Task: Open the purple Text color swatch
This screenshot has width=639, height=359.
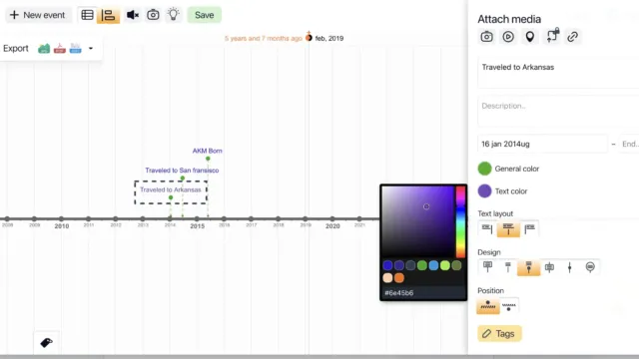Action: point(484,190)
